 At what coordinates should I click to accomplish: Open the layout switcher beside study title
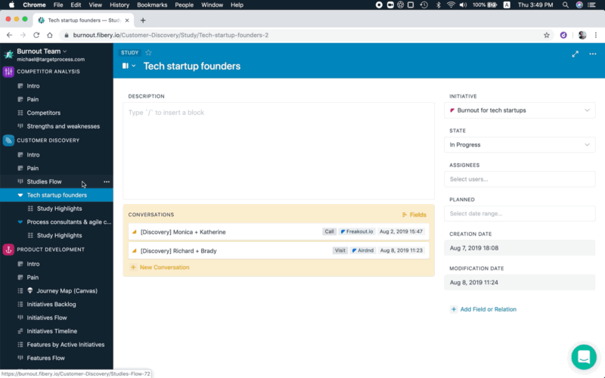[129, 67]
